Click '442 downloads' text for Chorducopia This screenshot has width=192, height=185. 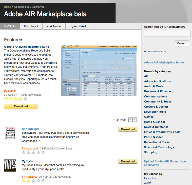(x=63, y=148)
